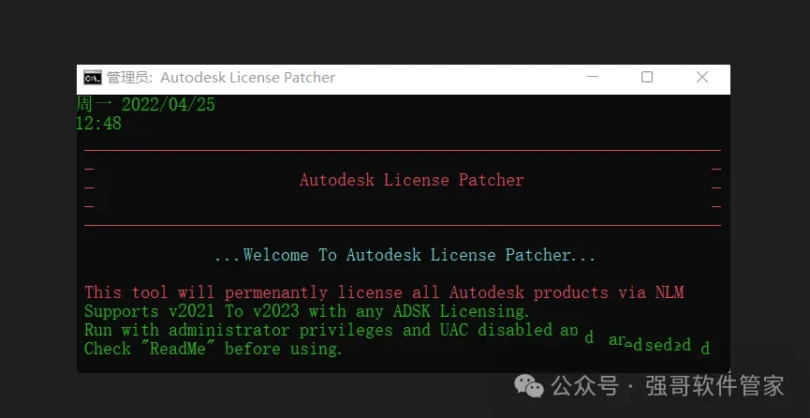Click the line 'Check "ReadMe" before using.'
The height and width of the screenshot is (418, 810).
tap(214, 349)
